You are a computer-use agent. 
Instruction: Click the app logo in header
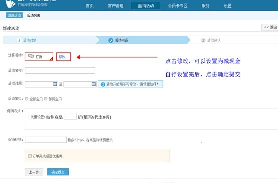coord(10,3)
